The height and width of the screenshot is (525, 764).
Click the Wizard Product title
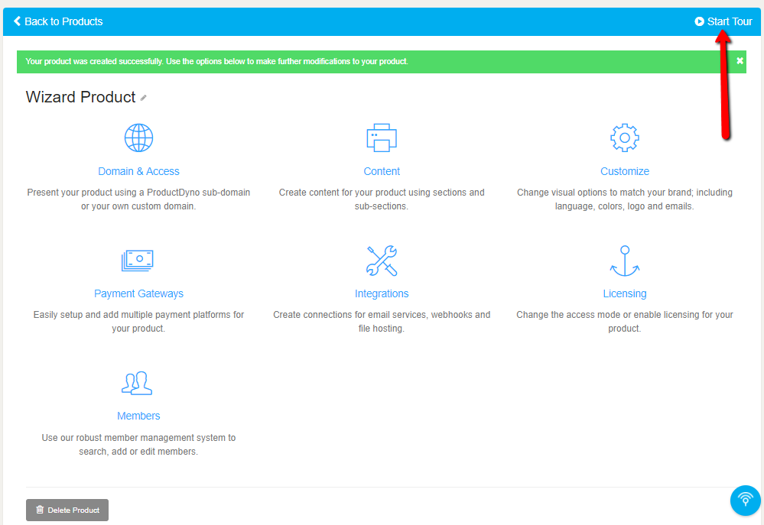point(80,97)
